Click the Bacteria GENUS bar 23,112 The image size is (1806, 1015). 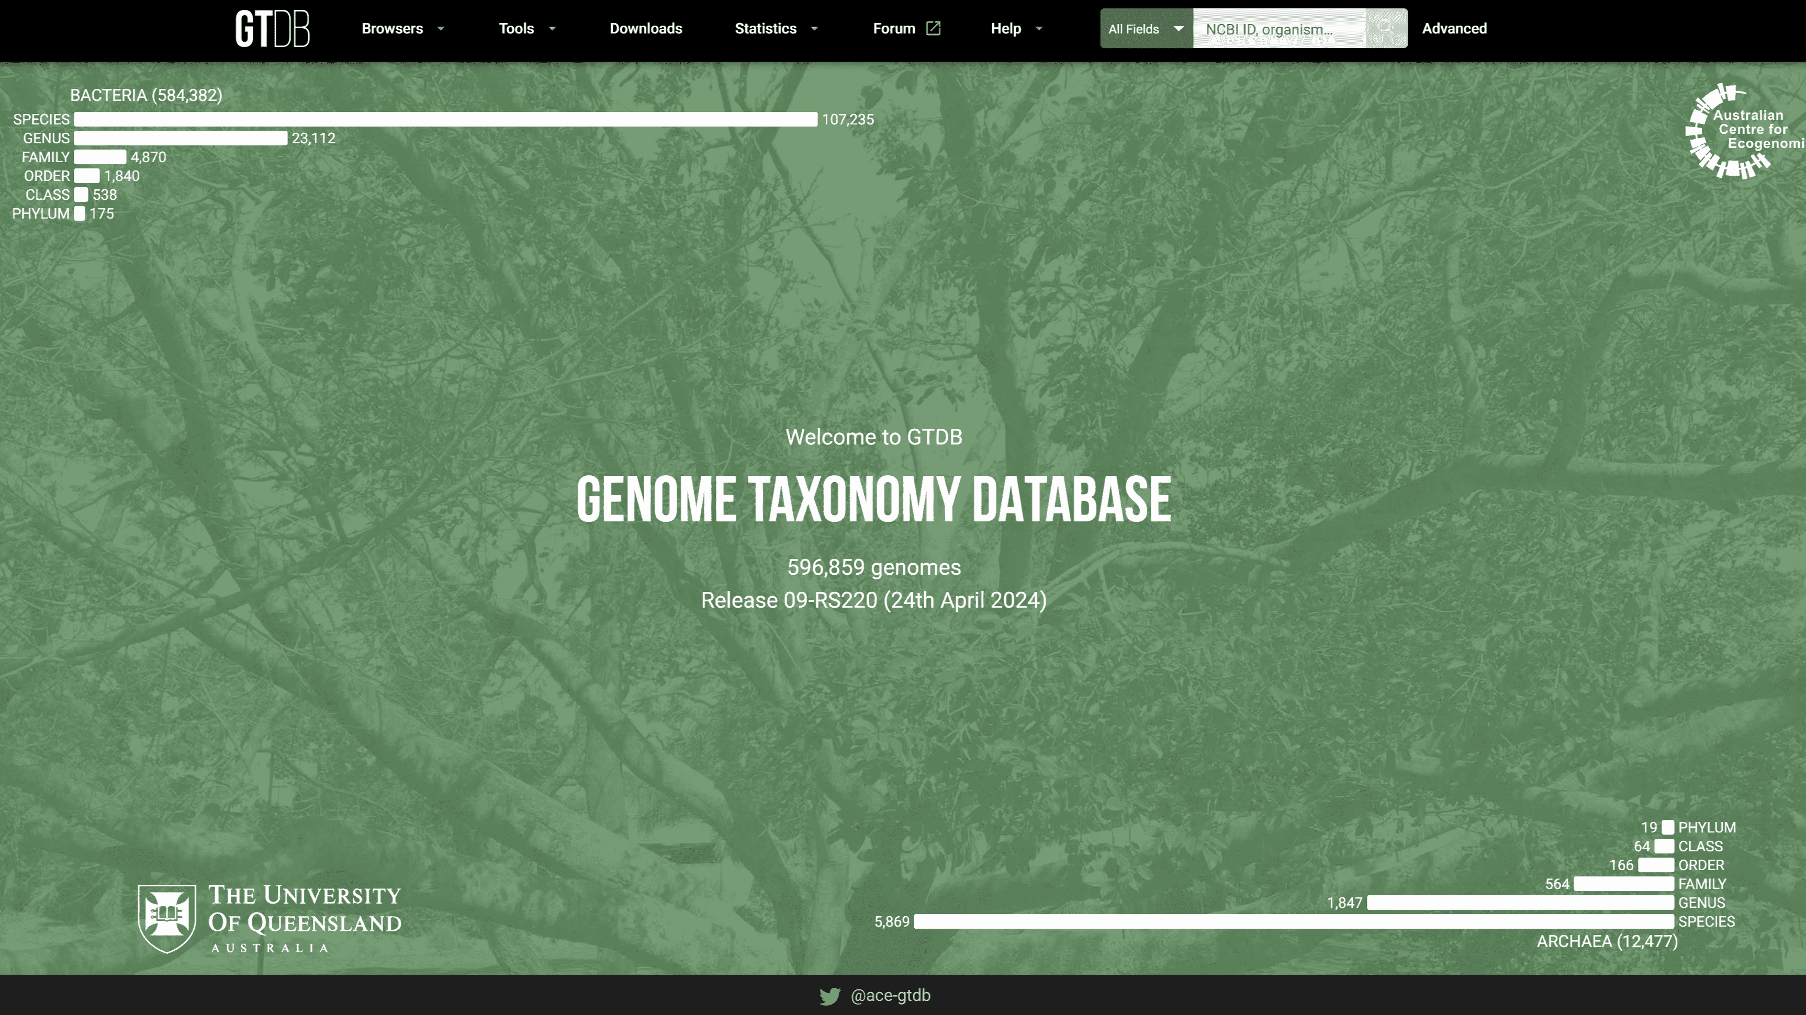point(180,139)
